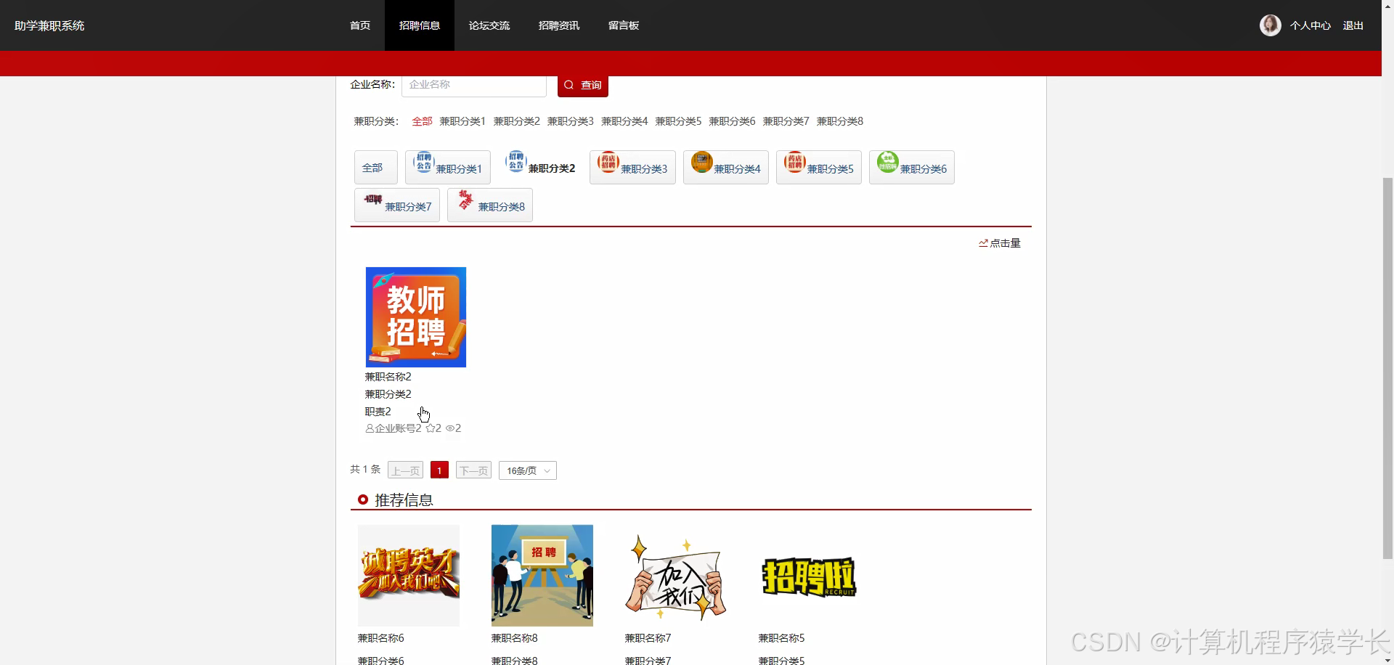The height and width of the screenshot is (665, 1394).
Task: Open 招聘资讯 navigation tab
Action: 559,25
